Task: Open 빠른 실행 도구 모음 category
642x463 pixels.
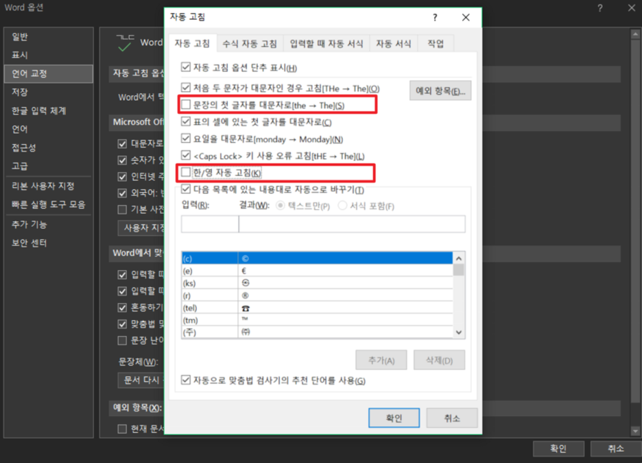Action: coord(48,204)
